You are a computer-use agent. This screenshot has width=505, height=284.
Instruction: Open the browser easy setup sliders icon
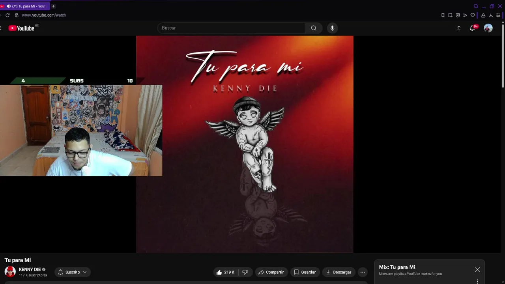point(498,15)
